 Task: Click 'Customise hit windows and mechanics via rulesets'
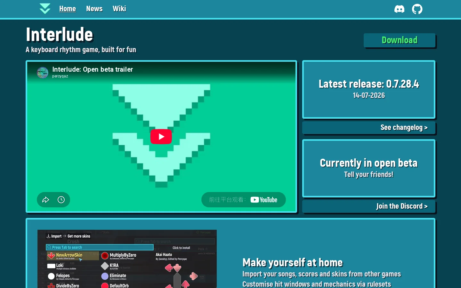click(317, 284)
